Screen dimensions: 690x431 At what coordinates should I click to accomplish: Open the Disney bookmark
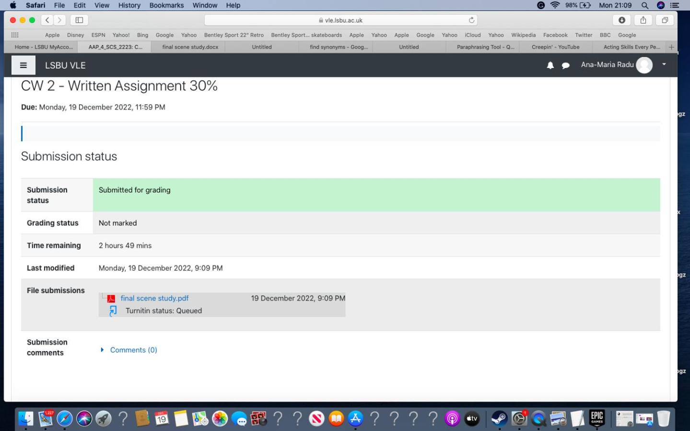75,35
